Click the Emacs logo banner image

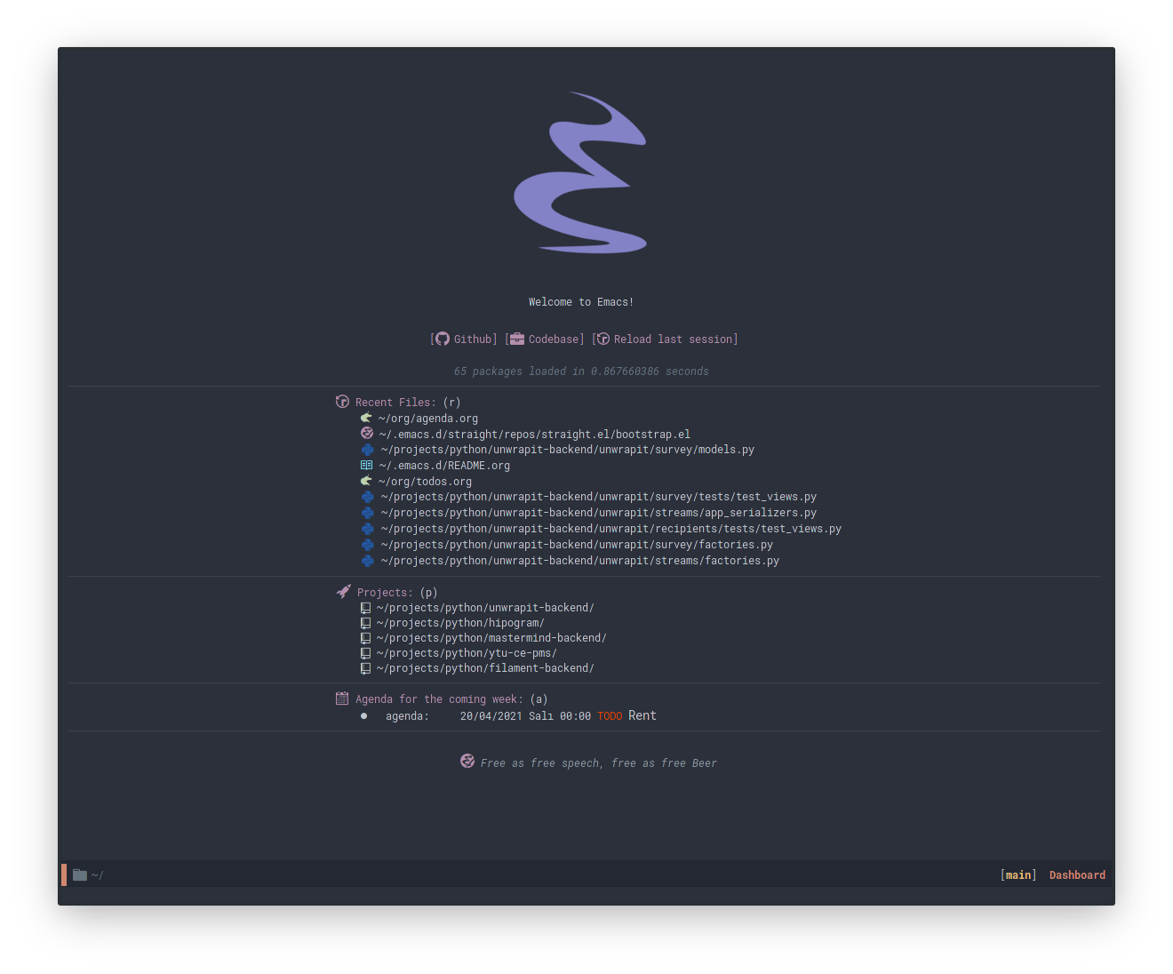coord(581,172)
